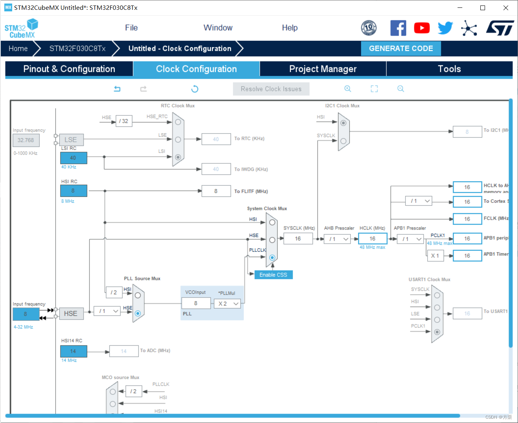Click the fit-to-screen icon

tap(374, 89)
